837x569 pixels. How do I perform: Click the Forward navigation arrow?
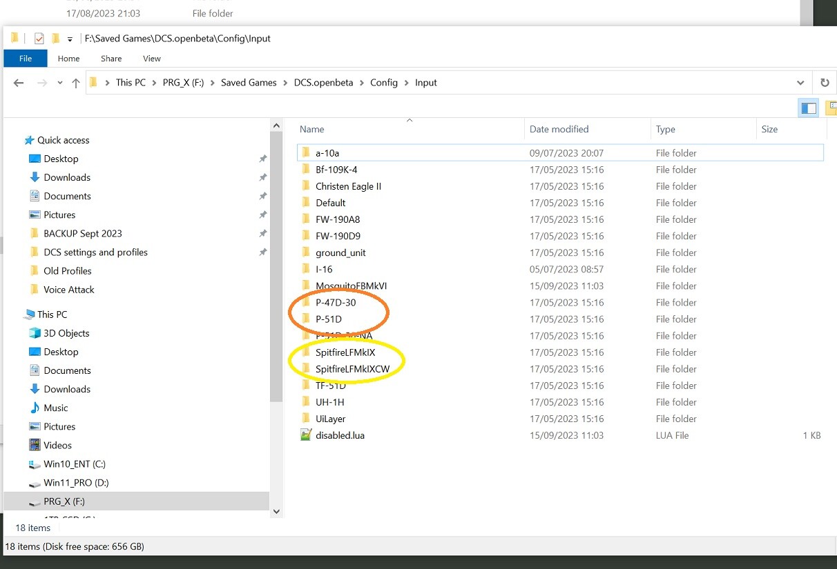[42, 83]
